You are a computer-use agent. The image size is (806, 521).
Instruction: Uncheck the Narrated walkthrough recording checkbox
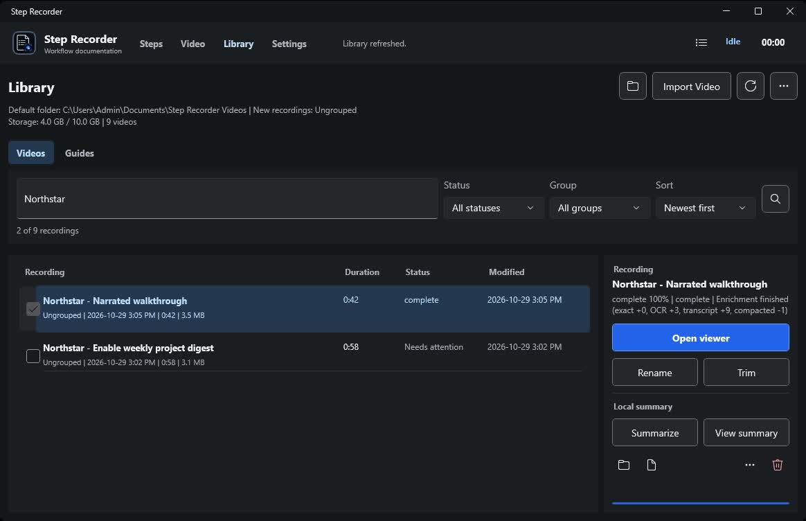pos(33,308)
